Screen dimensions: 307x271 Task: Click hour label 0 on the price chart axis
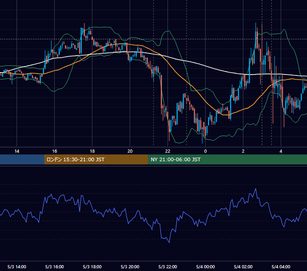point(205,151)
